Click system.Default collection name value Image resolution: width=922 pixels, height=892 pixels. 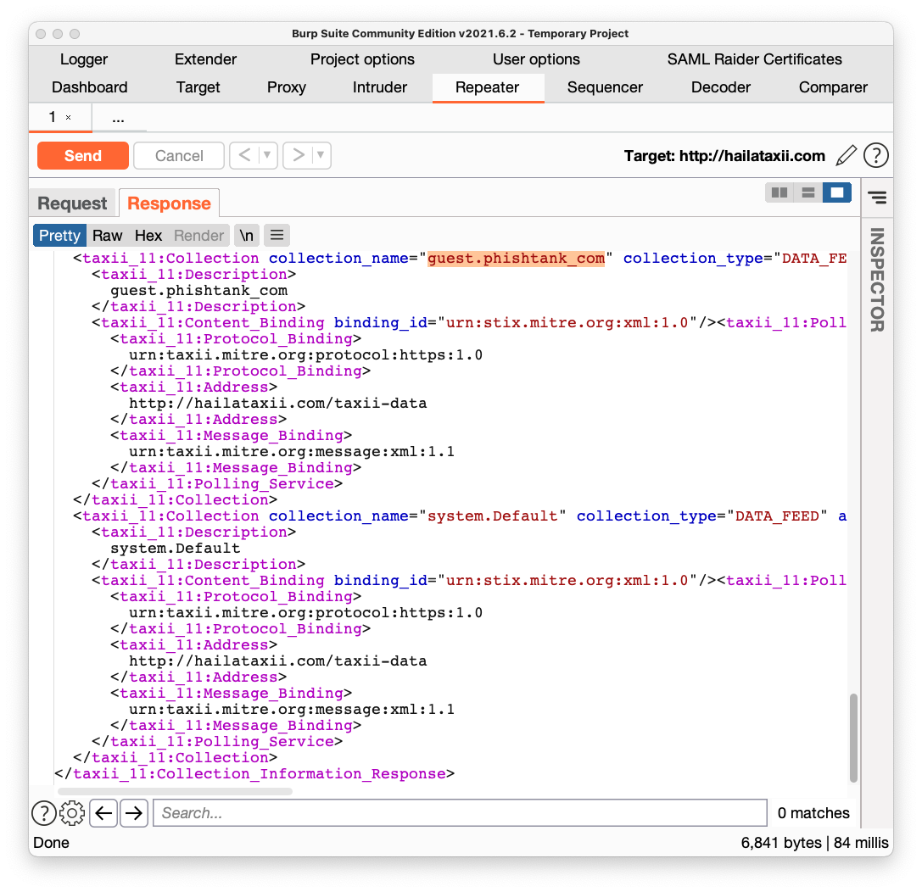(492, 516)
